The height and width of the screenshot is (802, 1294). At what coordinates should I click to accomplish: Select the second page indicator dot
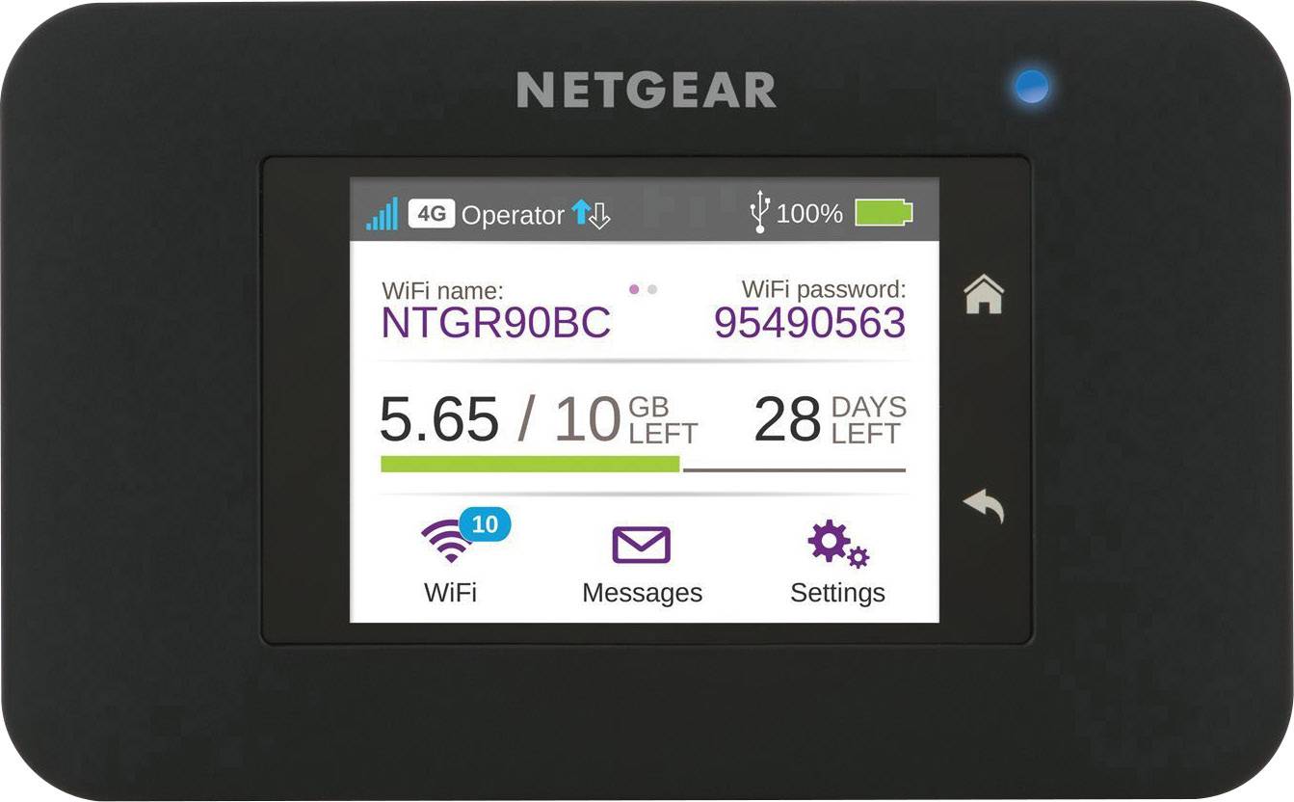pos(652,289)
